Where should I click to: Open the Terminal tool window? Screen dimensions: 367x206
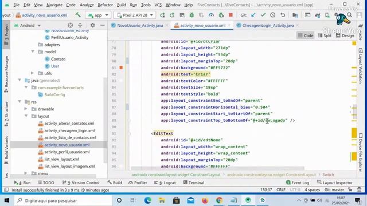click(194, 183)
